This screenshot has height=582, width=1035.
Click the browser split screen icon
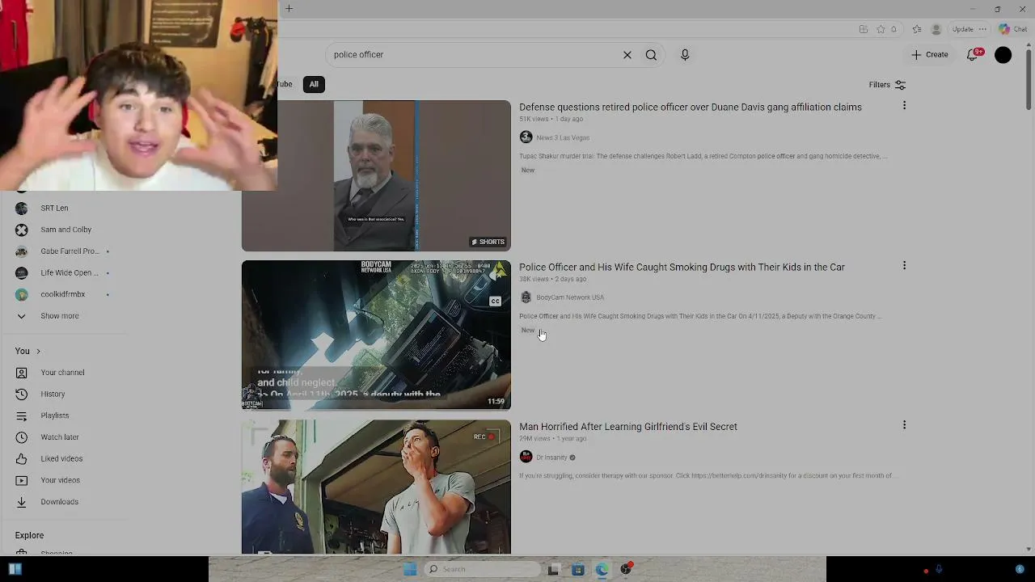(x=864, y=29)
